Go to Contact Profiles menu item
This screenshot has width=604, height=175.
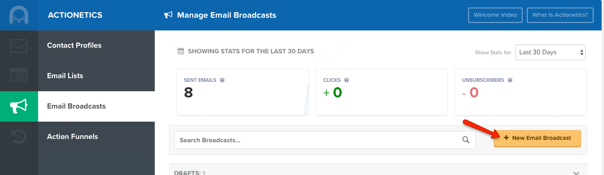click(74, 45)
